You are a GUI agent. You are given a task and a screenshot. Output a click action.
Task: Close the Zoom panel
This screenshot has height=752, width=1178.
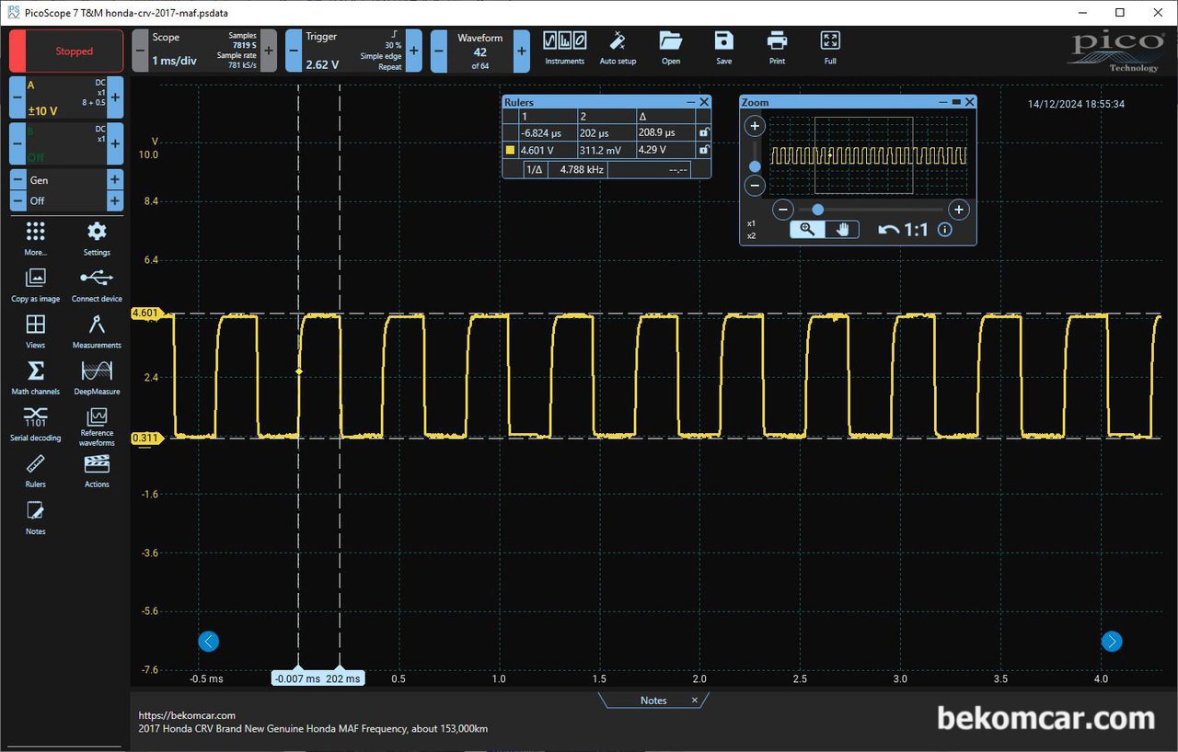tap(969, 102)
